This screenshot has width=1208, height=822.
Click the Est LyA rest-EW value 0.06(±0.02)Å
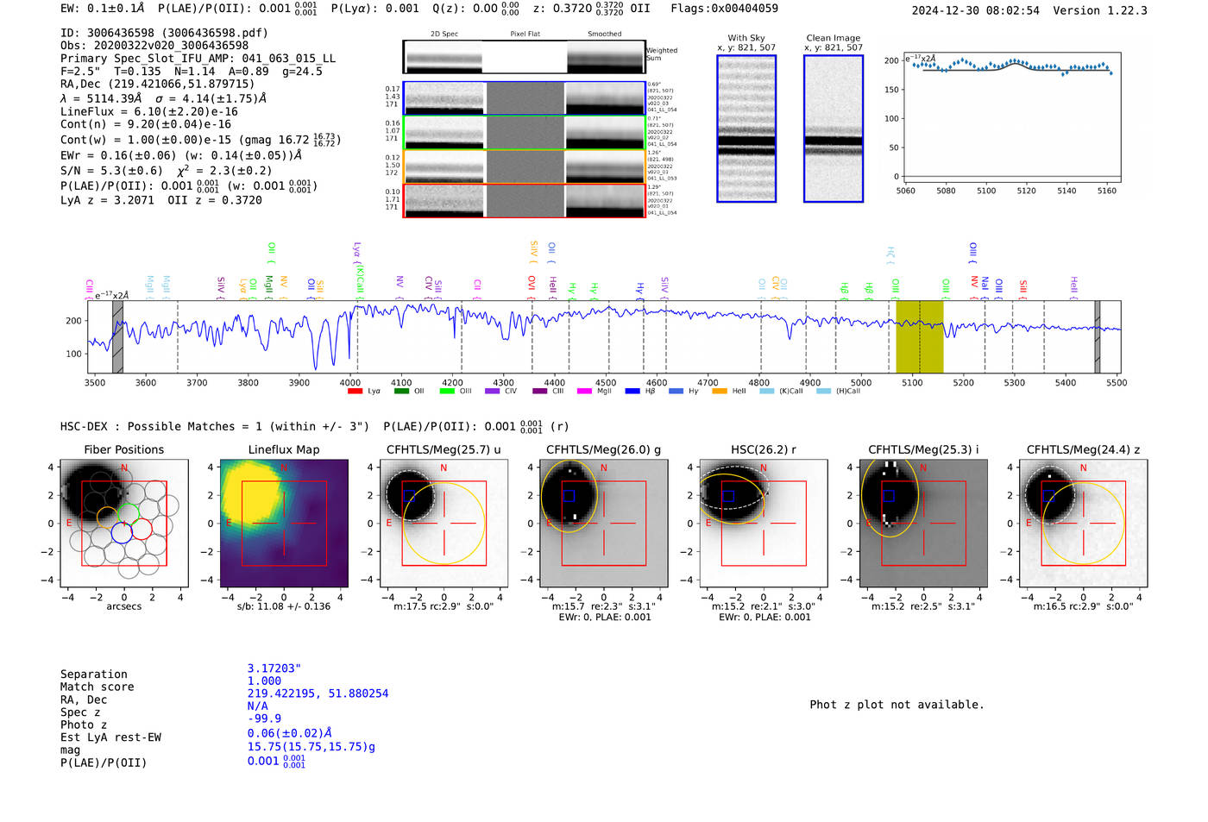(x=290, y=733)
